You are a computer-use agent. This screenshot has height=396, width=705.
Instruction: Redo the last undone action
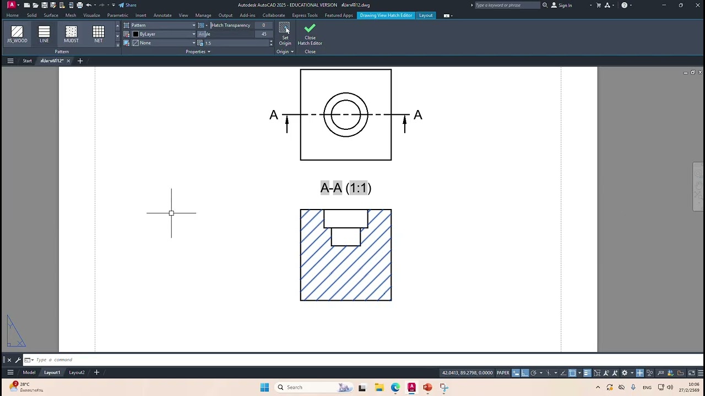(102, 5)
